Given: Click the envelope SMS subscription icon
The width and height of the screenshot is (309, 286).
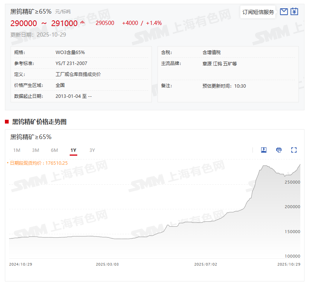Looking at the screenshot, I should [x=284, y=12].
